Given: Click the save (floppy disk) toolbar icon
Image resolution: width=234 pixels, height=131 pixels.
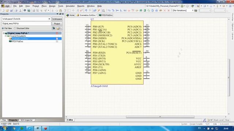Looking at the screenshot, I should 11,11.
